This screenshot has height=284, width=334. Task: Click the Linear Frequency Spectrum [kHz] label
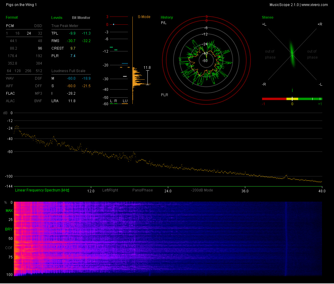pyautogui.click(x=42, y=190)
